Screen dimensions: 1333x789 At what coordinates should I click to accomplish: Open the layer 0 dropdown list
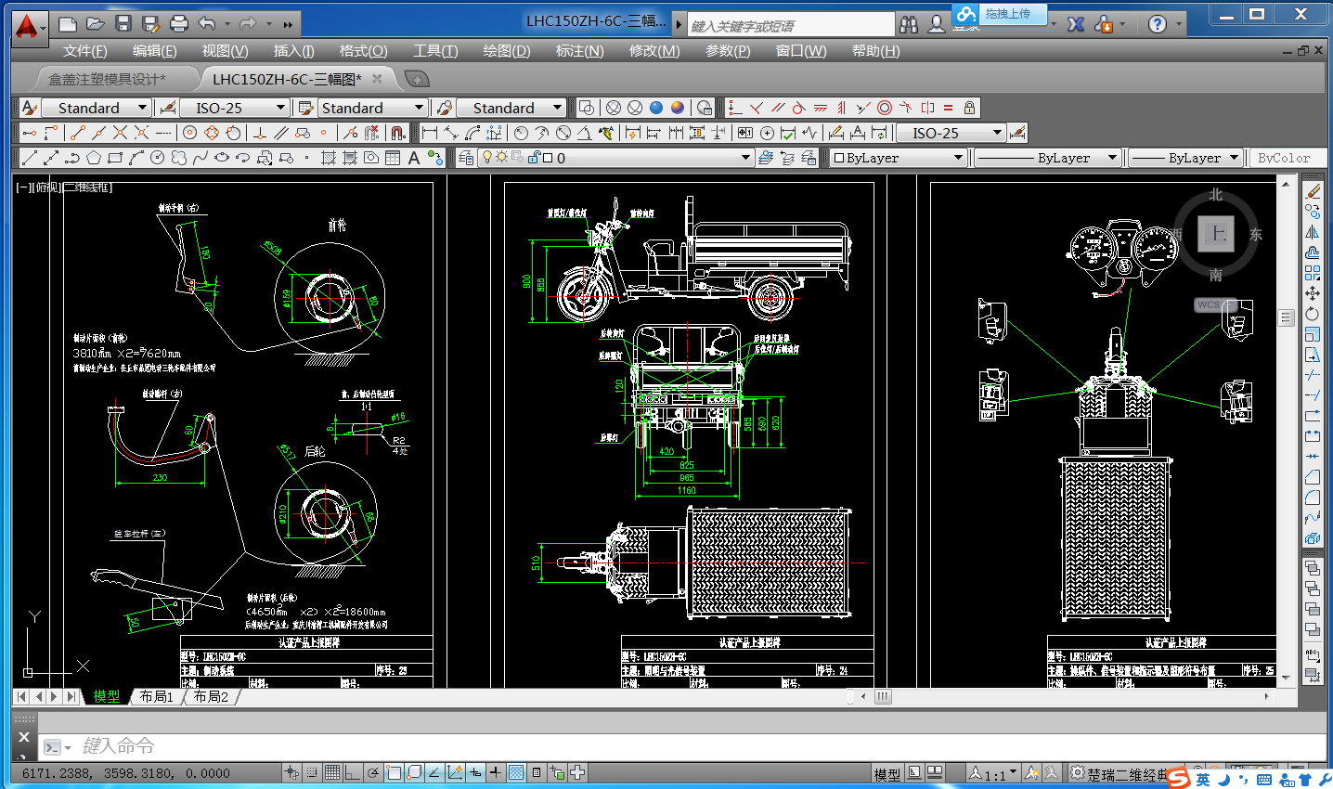point(747,157)
